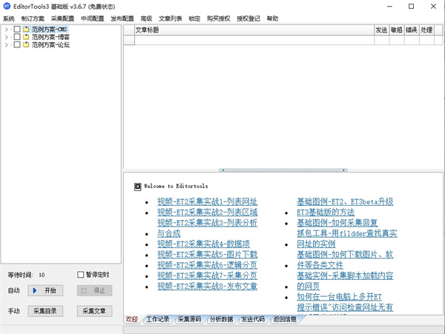Viewport: 445px width, 334px height.
Task: Click the 开始 auto start button
Action: click(45, 290)
